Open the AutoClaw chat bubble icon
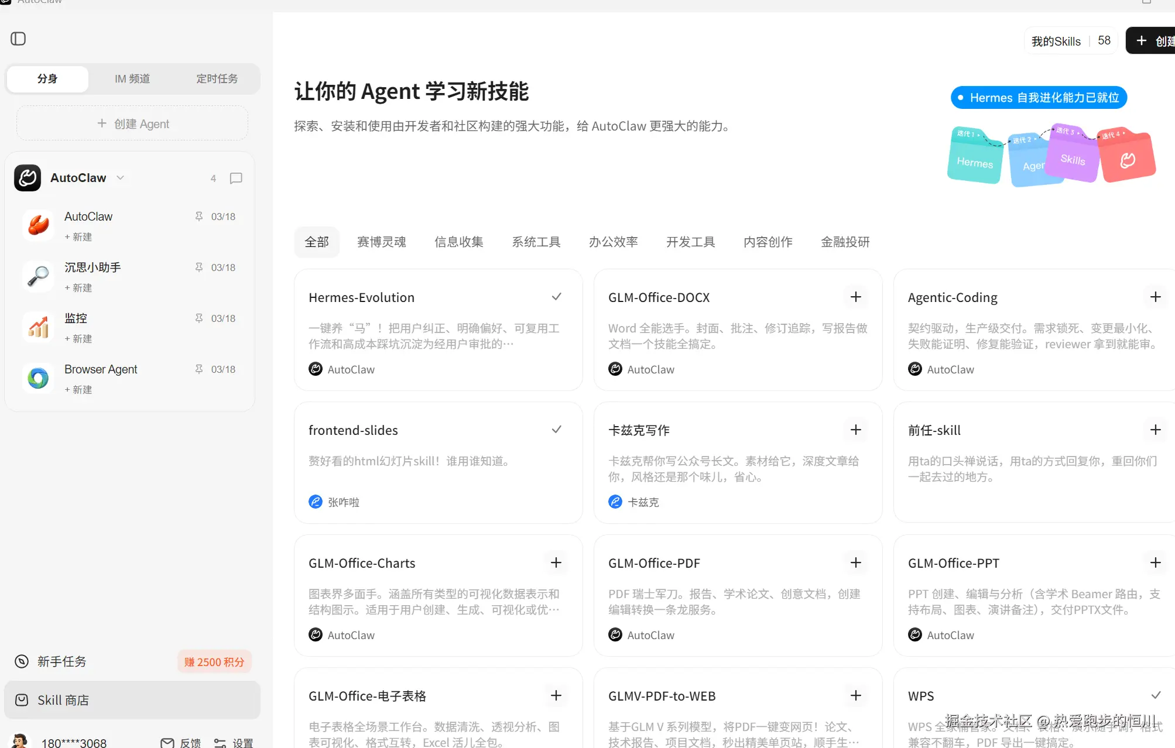 236,178
